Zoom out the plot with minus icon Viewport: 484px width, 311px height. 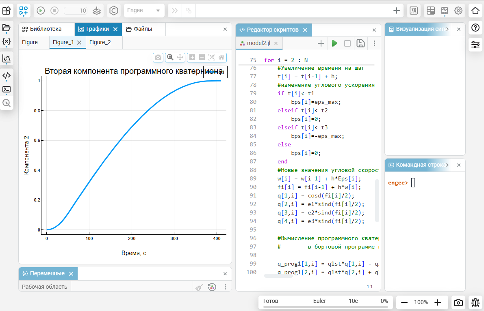(202, 57)
